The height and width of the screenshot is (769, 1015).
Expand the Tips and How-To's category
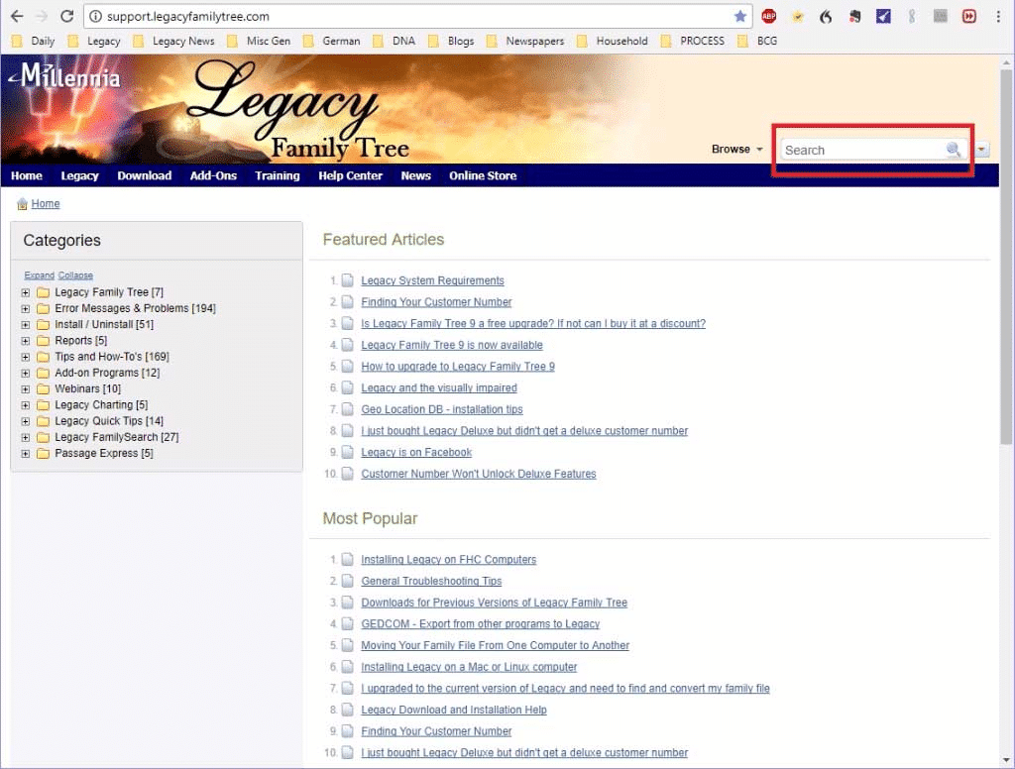[25, 358]
